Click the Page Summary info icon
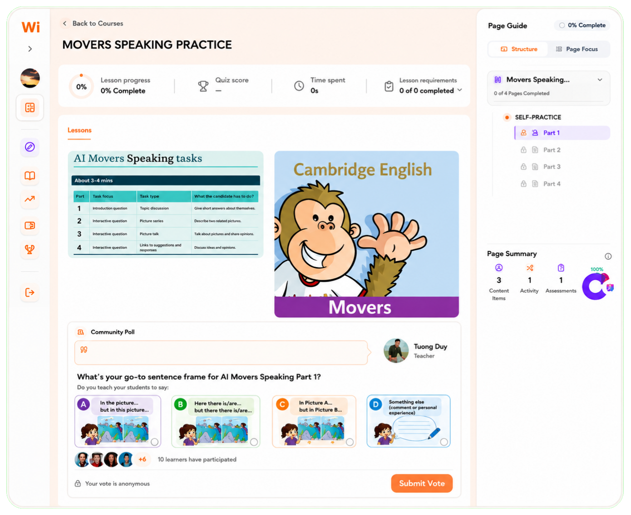 (x=608, y=257)
